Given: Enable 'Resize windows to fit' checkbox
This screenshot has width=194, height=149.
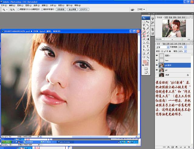Looking at the screenshot, I should pyautogui.click(x=18, y=9).
